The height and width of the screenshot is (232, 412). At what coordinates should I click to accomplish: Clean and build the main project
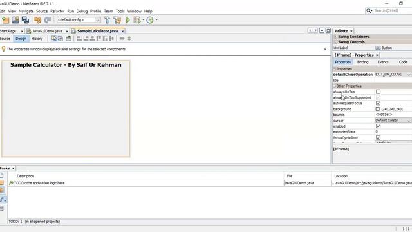tap(117, 20)
